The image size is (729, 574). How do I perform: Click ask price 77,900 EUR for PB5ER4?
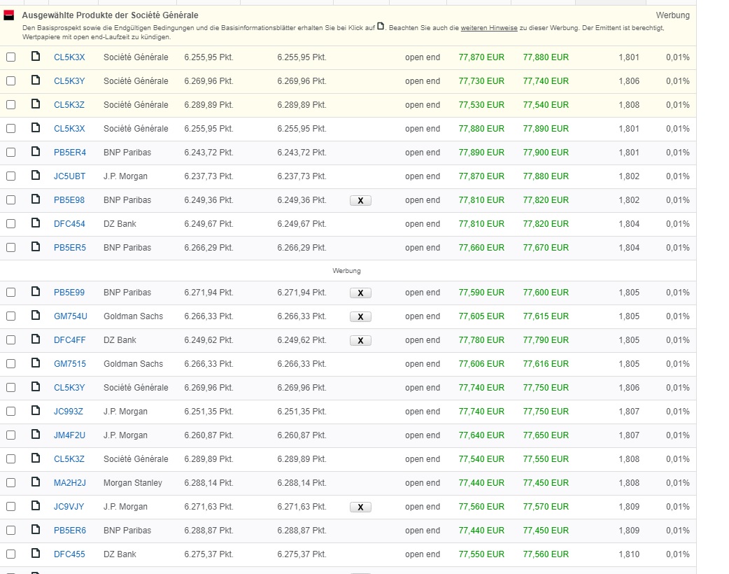[546, 152]
